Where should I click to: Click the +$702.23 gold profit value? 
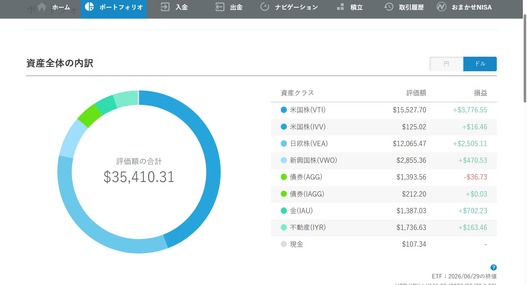click(473, 211)
